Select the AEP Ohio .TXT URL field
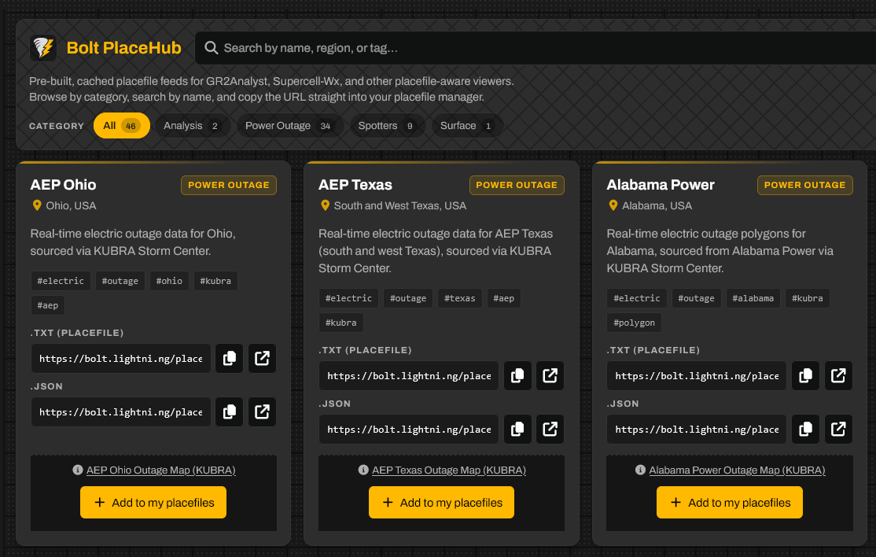Screen dimensions: 876x557 click(x=120, y=358)
